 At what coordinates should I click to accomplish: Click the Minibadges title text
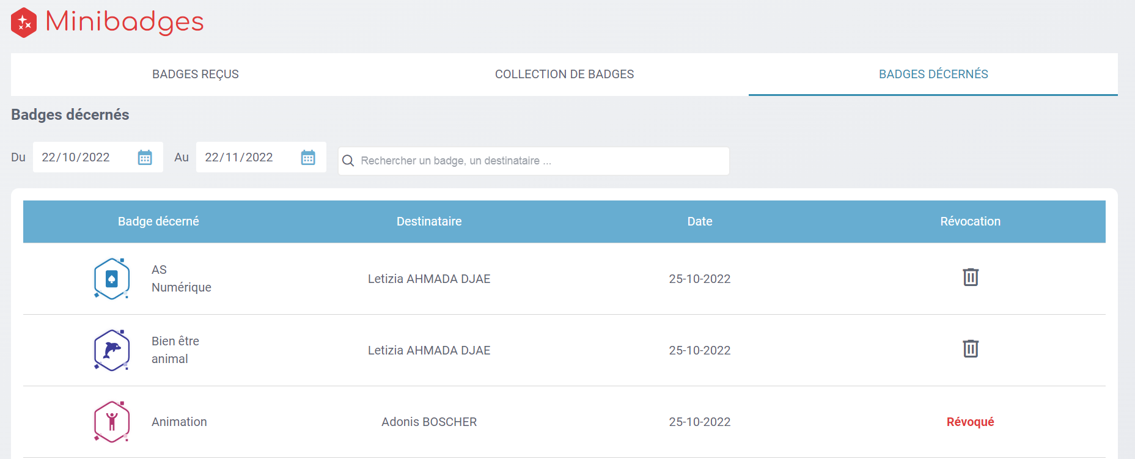[x=125, y=23]
